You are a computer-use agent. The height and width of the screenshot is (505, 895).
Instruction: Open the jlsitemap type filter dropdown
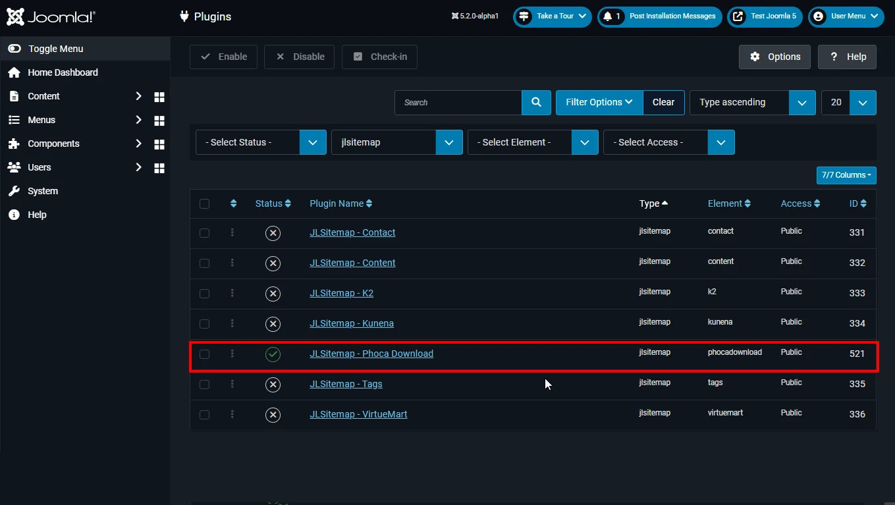coord(397,142)
